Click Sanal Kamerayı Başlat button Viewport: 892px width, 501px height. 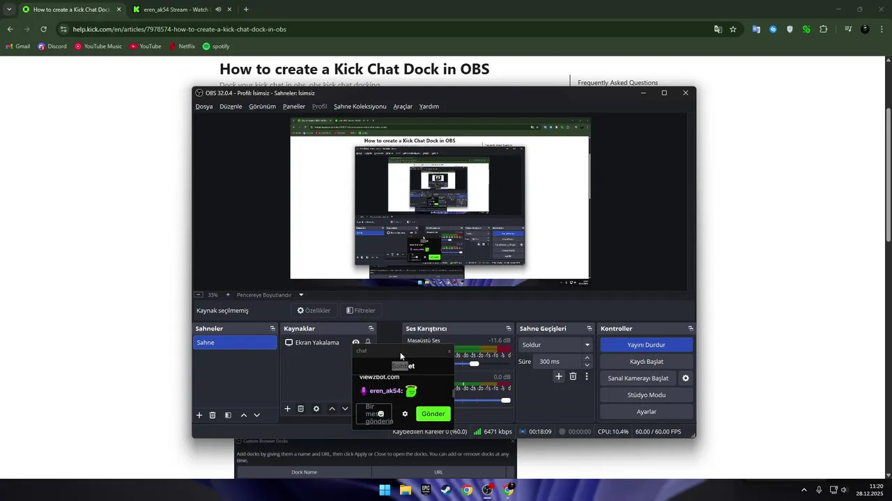pos(638,379)
